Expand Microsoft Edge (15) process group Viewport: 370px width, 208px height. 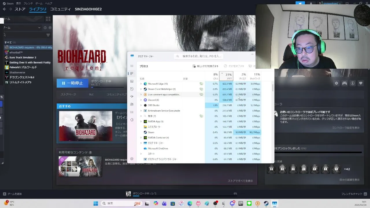(x=141, y=84)
